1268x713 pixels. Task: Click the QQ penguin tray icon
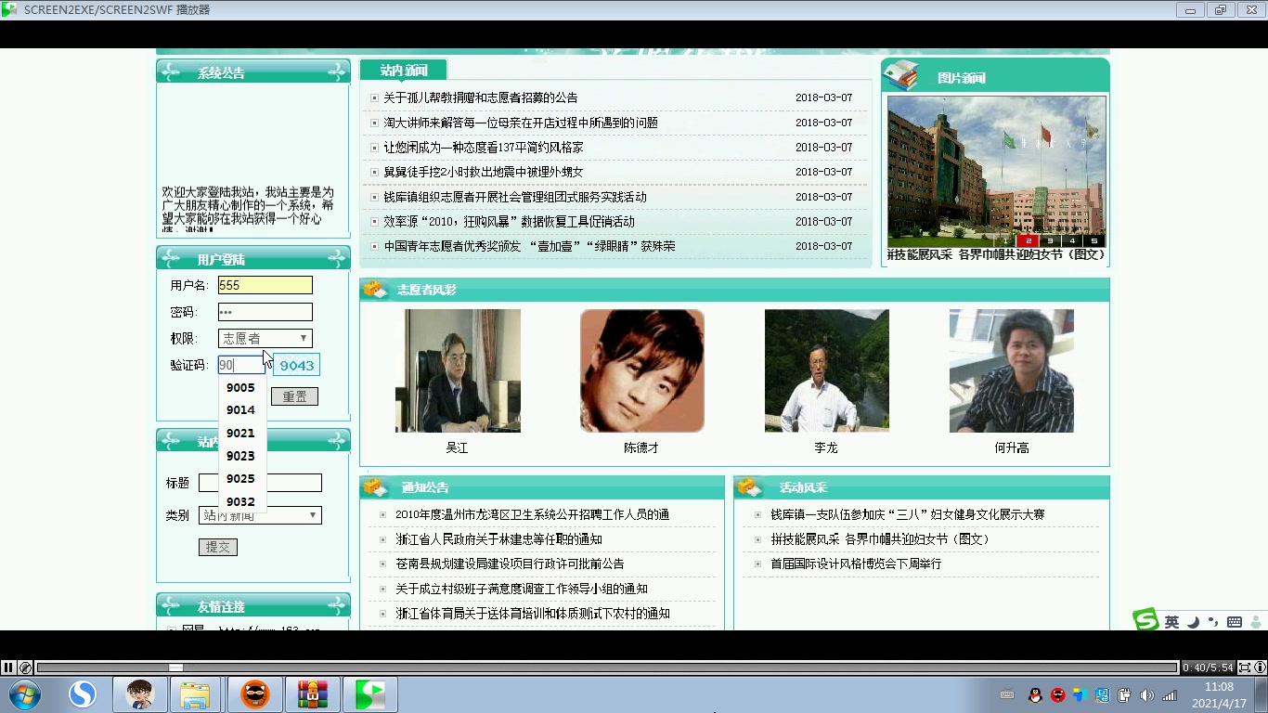pyautogui.click(x=1036, y=695)
